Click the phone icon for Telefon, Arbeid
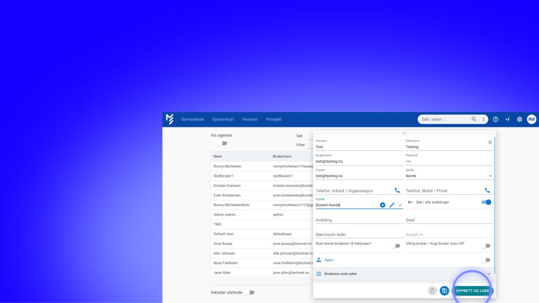 (x=397, y=190)
